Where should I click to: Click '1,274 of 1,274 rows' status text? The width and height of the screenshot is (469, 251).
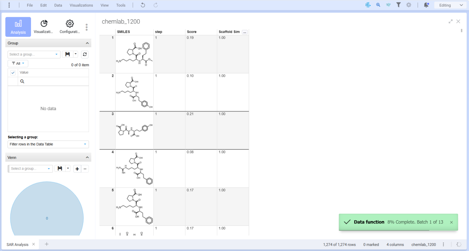coord(339,245)
